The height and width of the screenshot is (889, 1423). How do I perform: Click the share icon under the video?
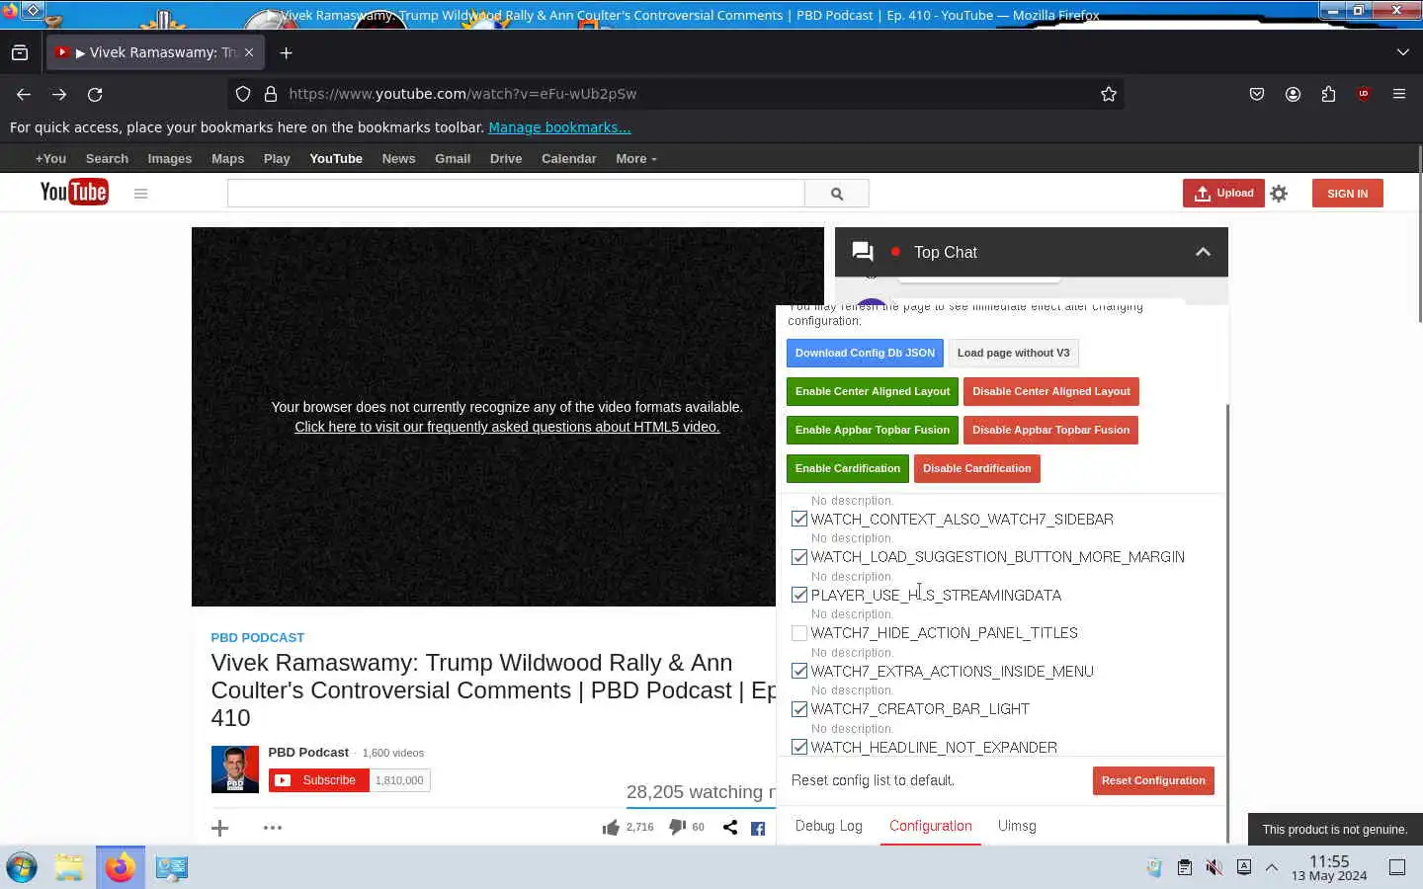[x=730, y=828]
